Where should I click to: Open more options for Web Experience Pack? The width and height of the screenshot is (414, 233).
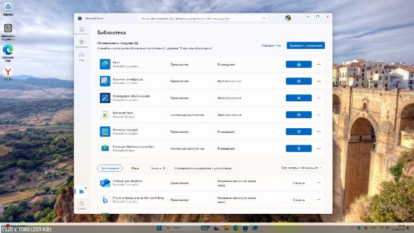tap(319, 149)
